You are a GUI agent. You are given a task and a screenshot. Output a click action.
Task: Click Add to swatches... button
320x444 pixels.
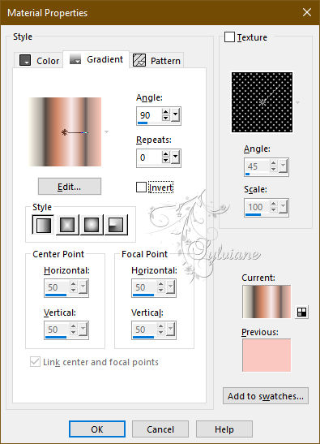[266, 396]
